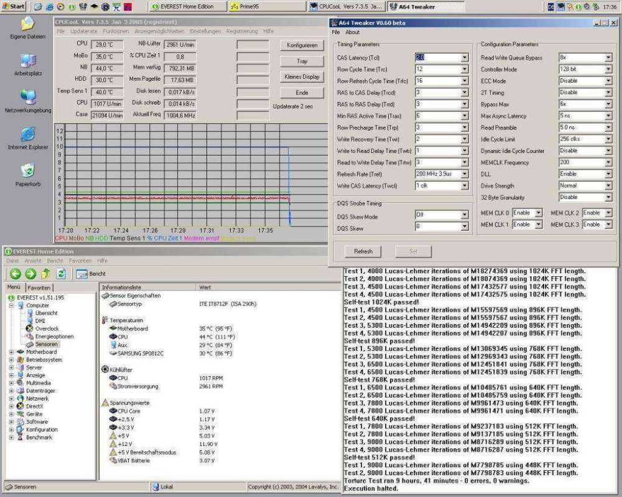Switch to the Menü tab in EVEREST
This screenshot has width=622, height=497.
click(x=14, y=287)
